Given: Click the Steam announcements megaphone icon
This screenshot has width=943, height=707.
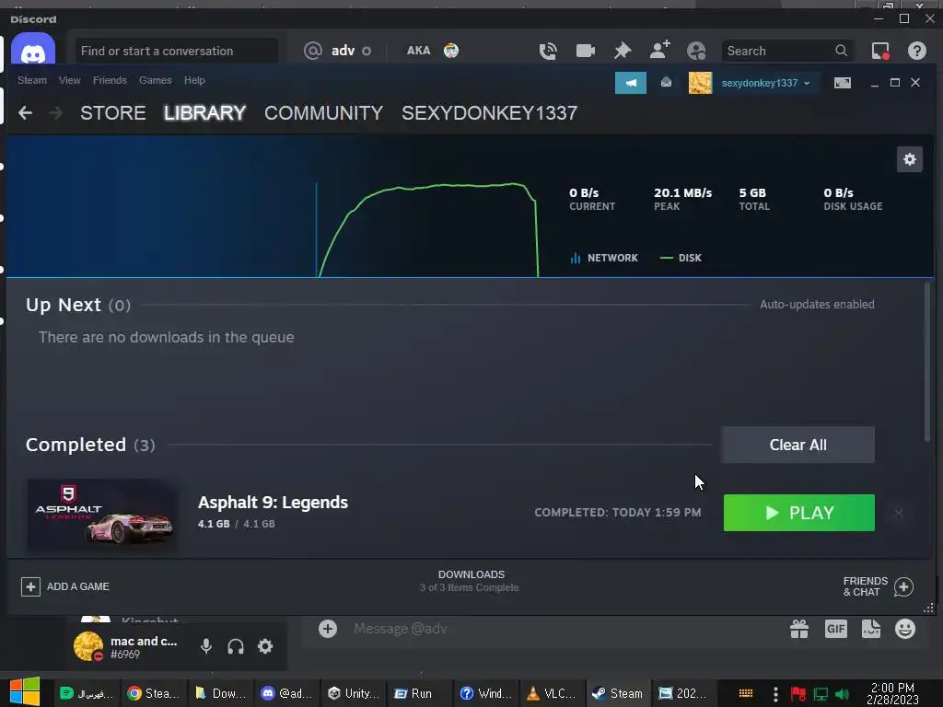Looking at the screenshot, I should [630, 83].
